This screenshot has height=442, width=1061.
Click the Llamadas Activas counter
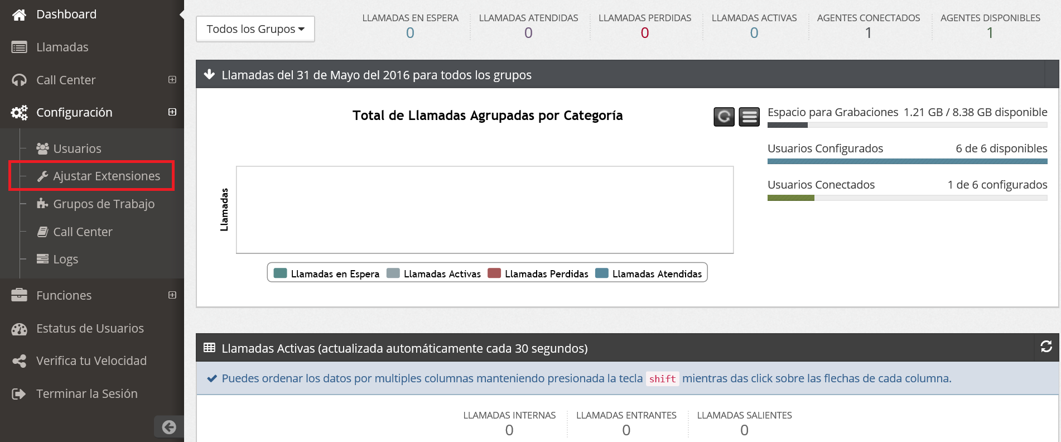click(754, 33)
